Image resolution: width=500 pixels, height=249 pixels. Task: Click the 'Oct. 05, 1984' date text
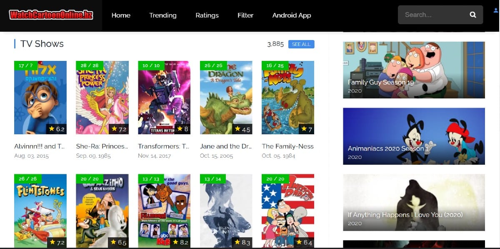pos(278,156)
